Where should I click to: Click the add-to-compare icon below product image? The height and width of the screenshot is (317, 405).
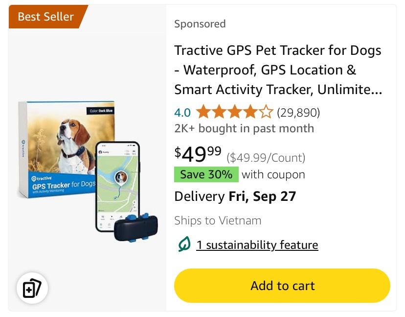(x=32, y=288)
